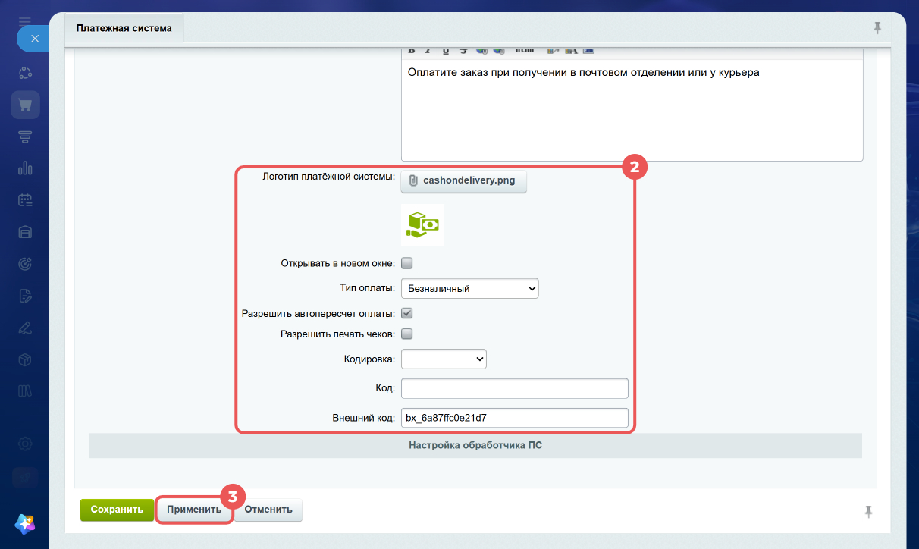
Task: Open the calendar tasks icon in the sidebar
Action: tap(25, 200)
